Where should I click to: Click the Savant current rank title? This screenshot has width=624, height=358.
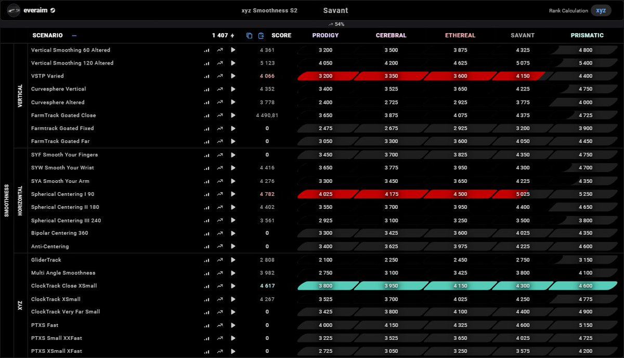tap(335, 10)
